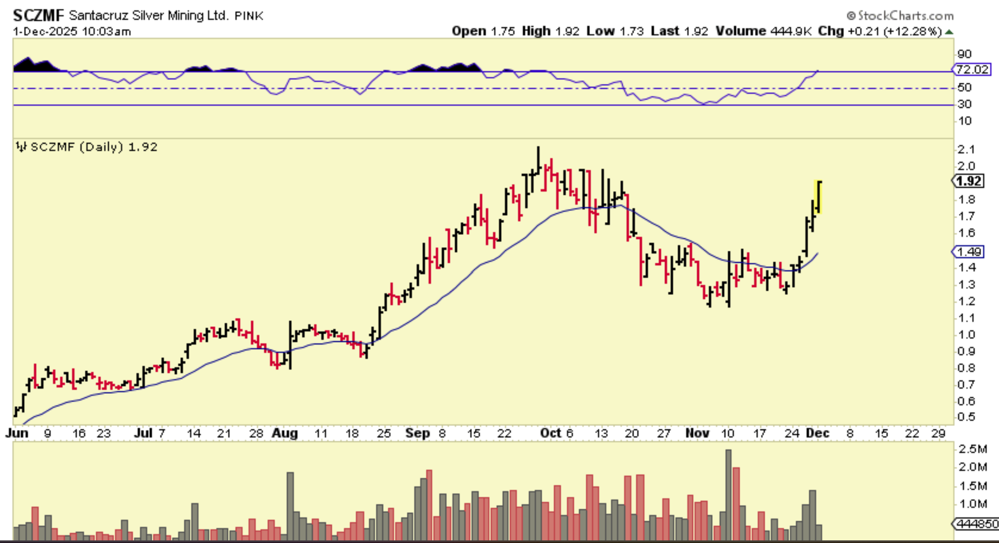Viewport: 999px width, 543px height.
Task: Click the 2.1 price axis label
Action: coord(965,150)
